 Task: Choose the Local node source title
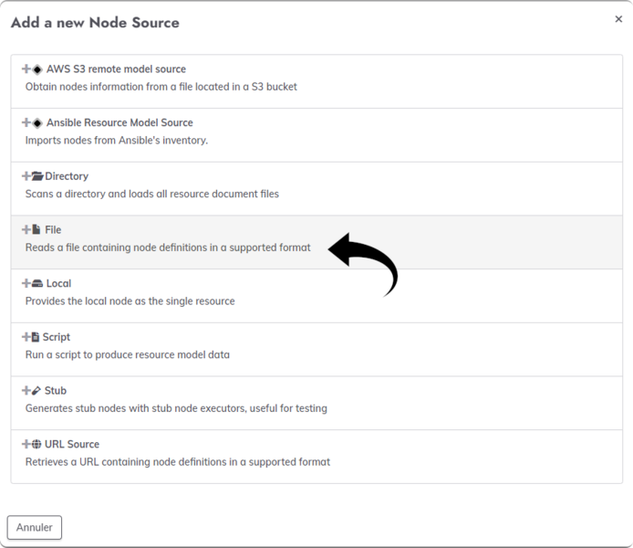click(x=58, y=284)
